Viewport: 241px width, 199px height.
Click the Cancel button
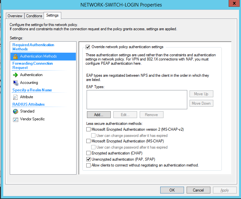point(198,190)
